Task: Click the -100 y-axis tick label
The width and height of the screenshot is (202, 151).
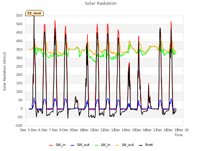Action: coord(19,126)
